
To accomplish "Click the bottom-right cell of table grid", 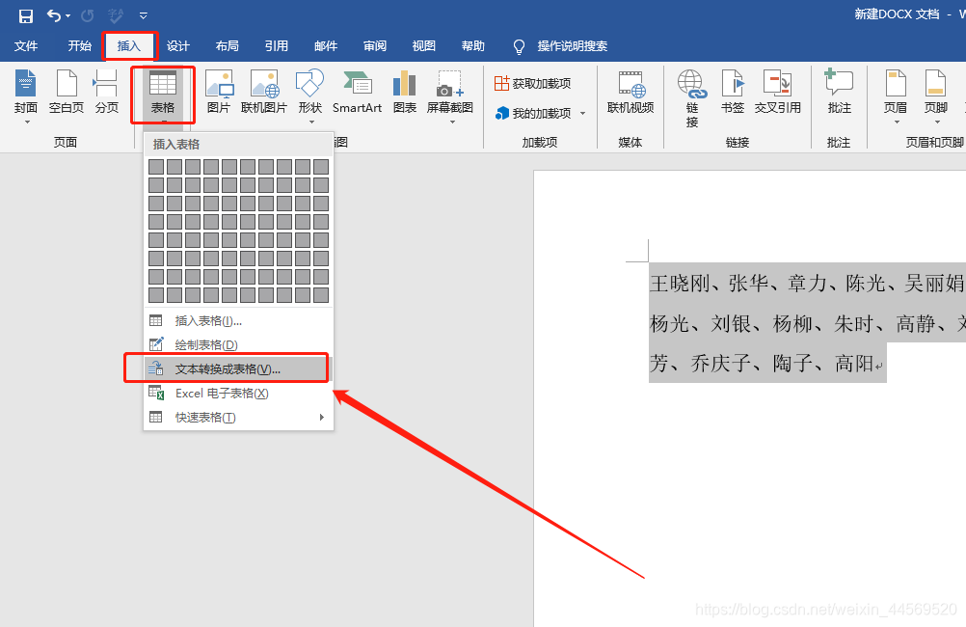I will 321,295.
